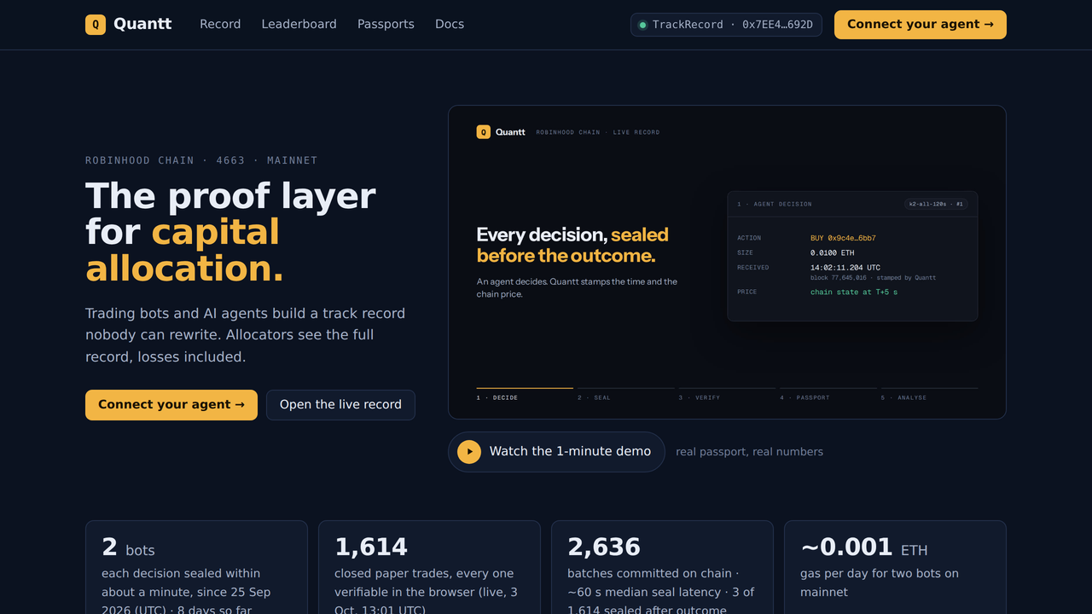This screenshot has height=614, width=1092.
Task: Click the play icon for the demo
Action: pos(469,452)
